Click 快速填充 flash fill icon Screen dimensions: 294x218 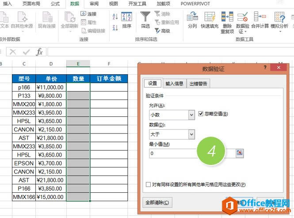[210, 16]
